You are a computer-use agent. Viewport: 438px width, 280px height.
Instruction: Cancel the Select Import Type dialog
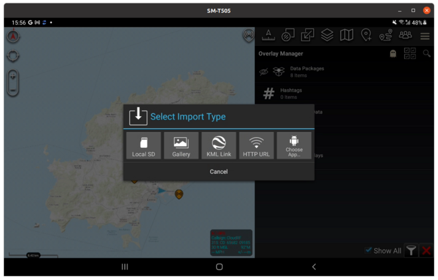coord(219,172)
